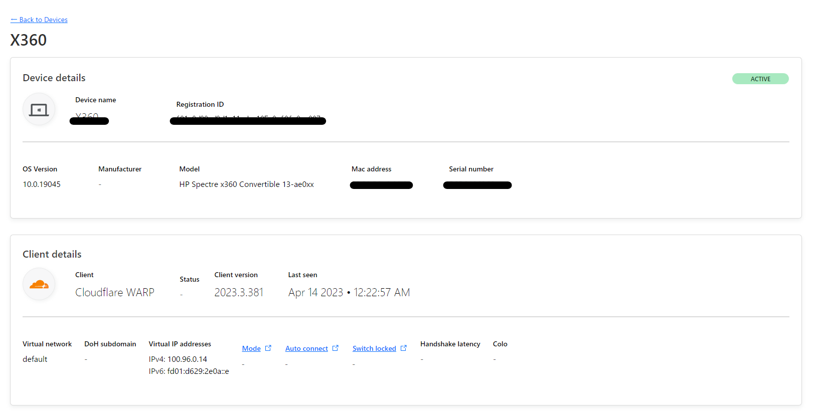
Task: Click the Device name label
Action: 96,100
